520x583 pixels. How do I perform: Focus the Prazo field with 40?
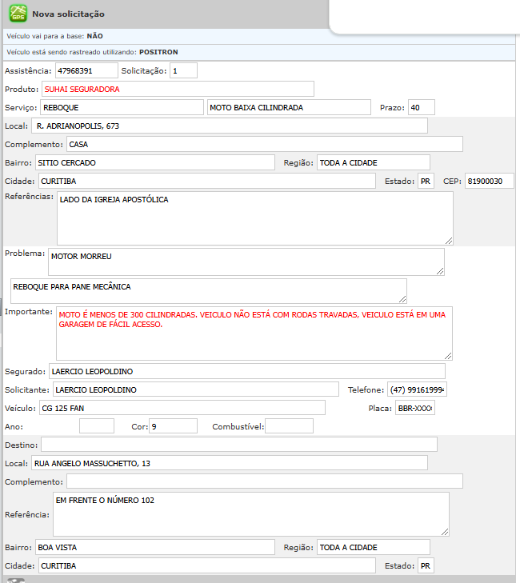point(421,107)
